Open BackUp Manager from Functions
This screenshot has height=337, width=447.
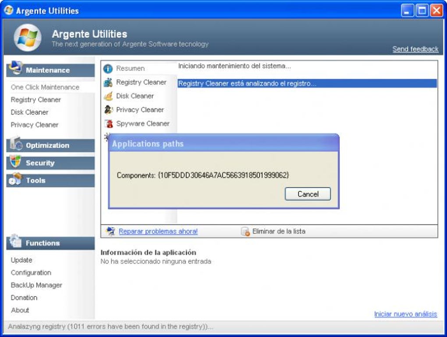36,285
